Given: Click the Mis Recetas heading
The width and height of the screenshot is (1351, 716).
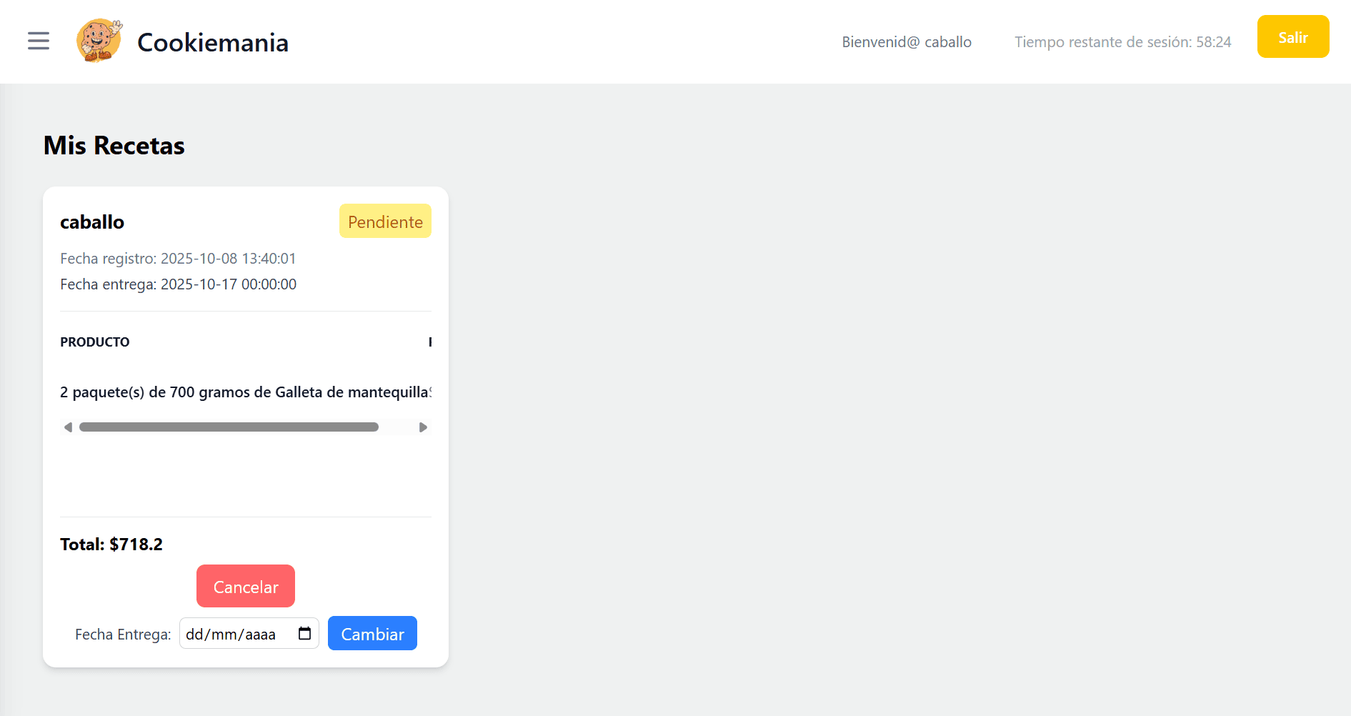Looking at the screenshot, I should pos(114,146).
